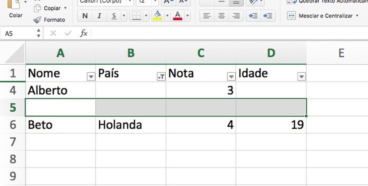Toggle italic formatting (I button)

[99, 16]
